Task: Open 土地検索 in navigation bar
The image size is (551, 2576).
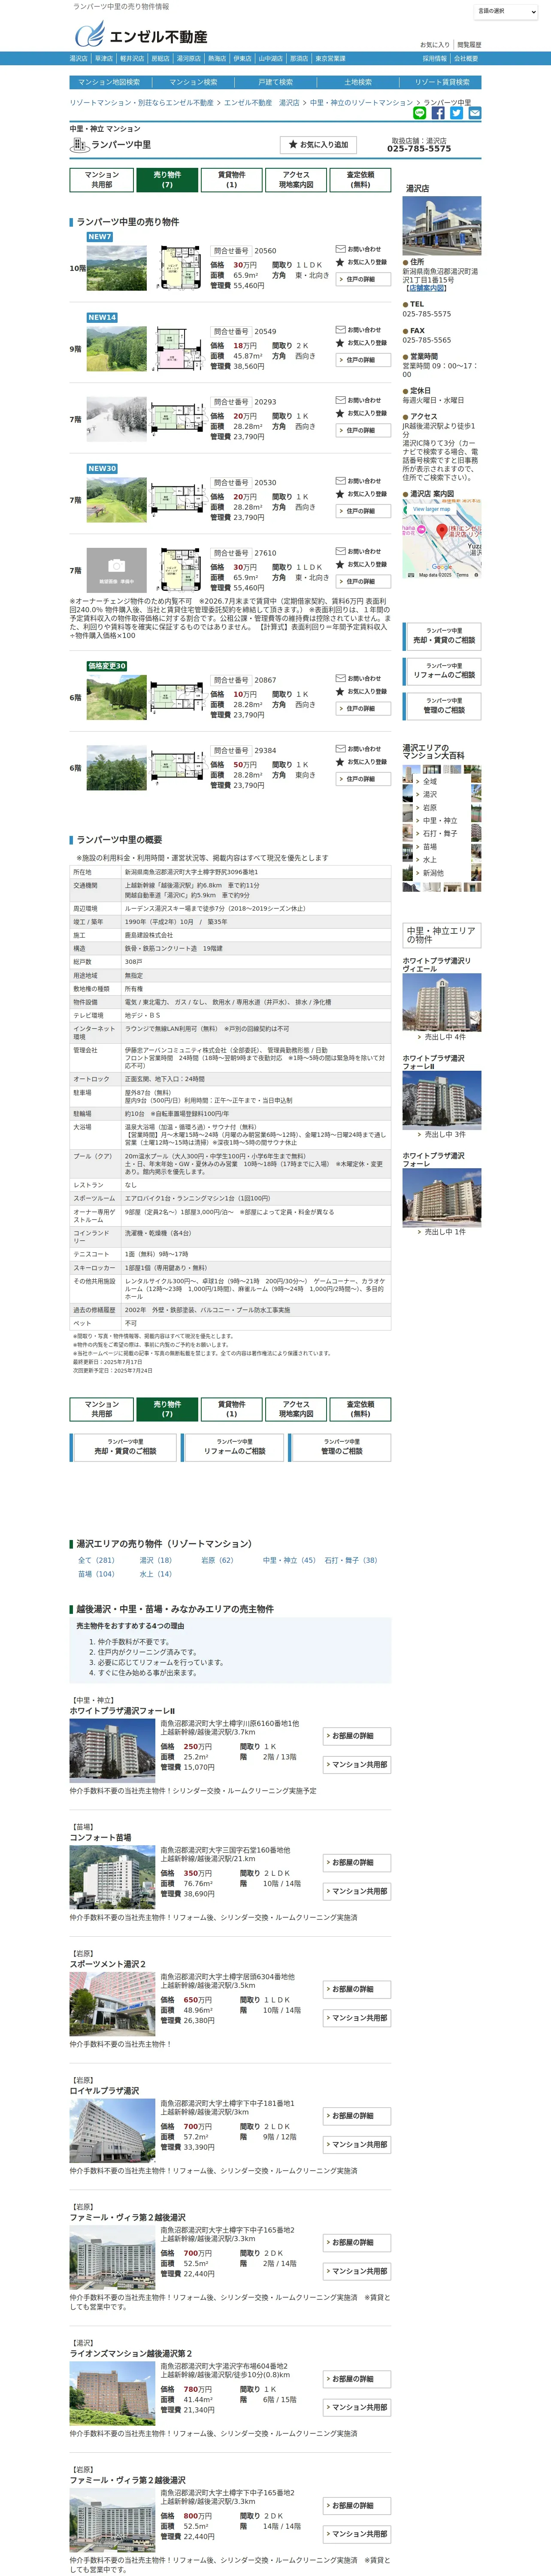Action: [x=358, y=82]
